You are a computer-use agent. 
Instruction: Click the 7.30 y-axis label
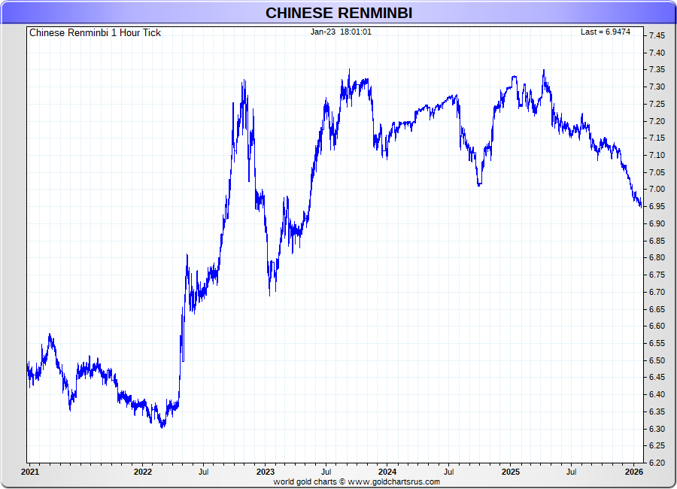pyautogui.click(x=657, y=87)
